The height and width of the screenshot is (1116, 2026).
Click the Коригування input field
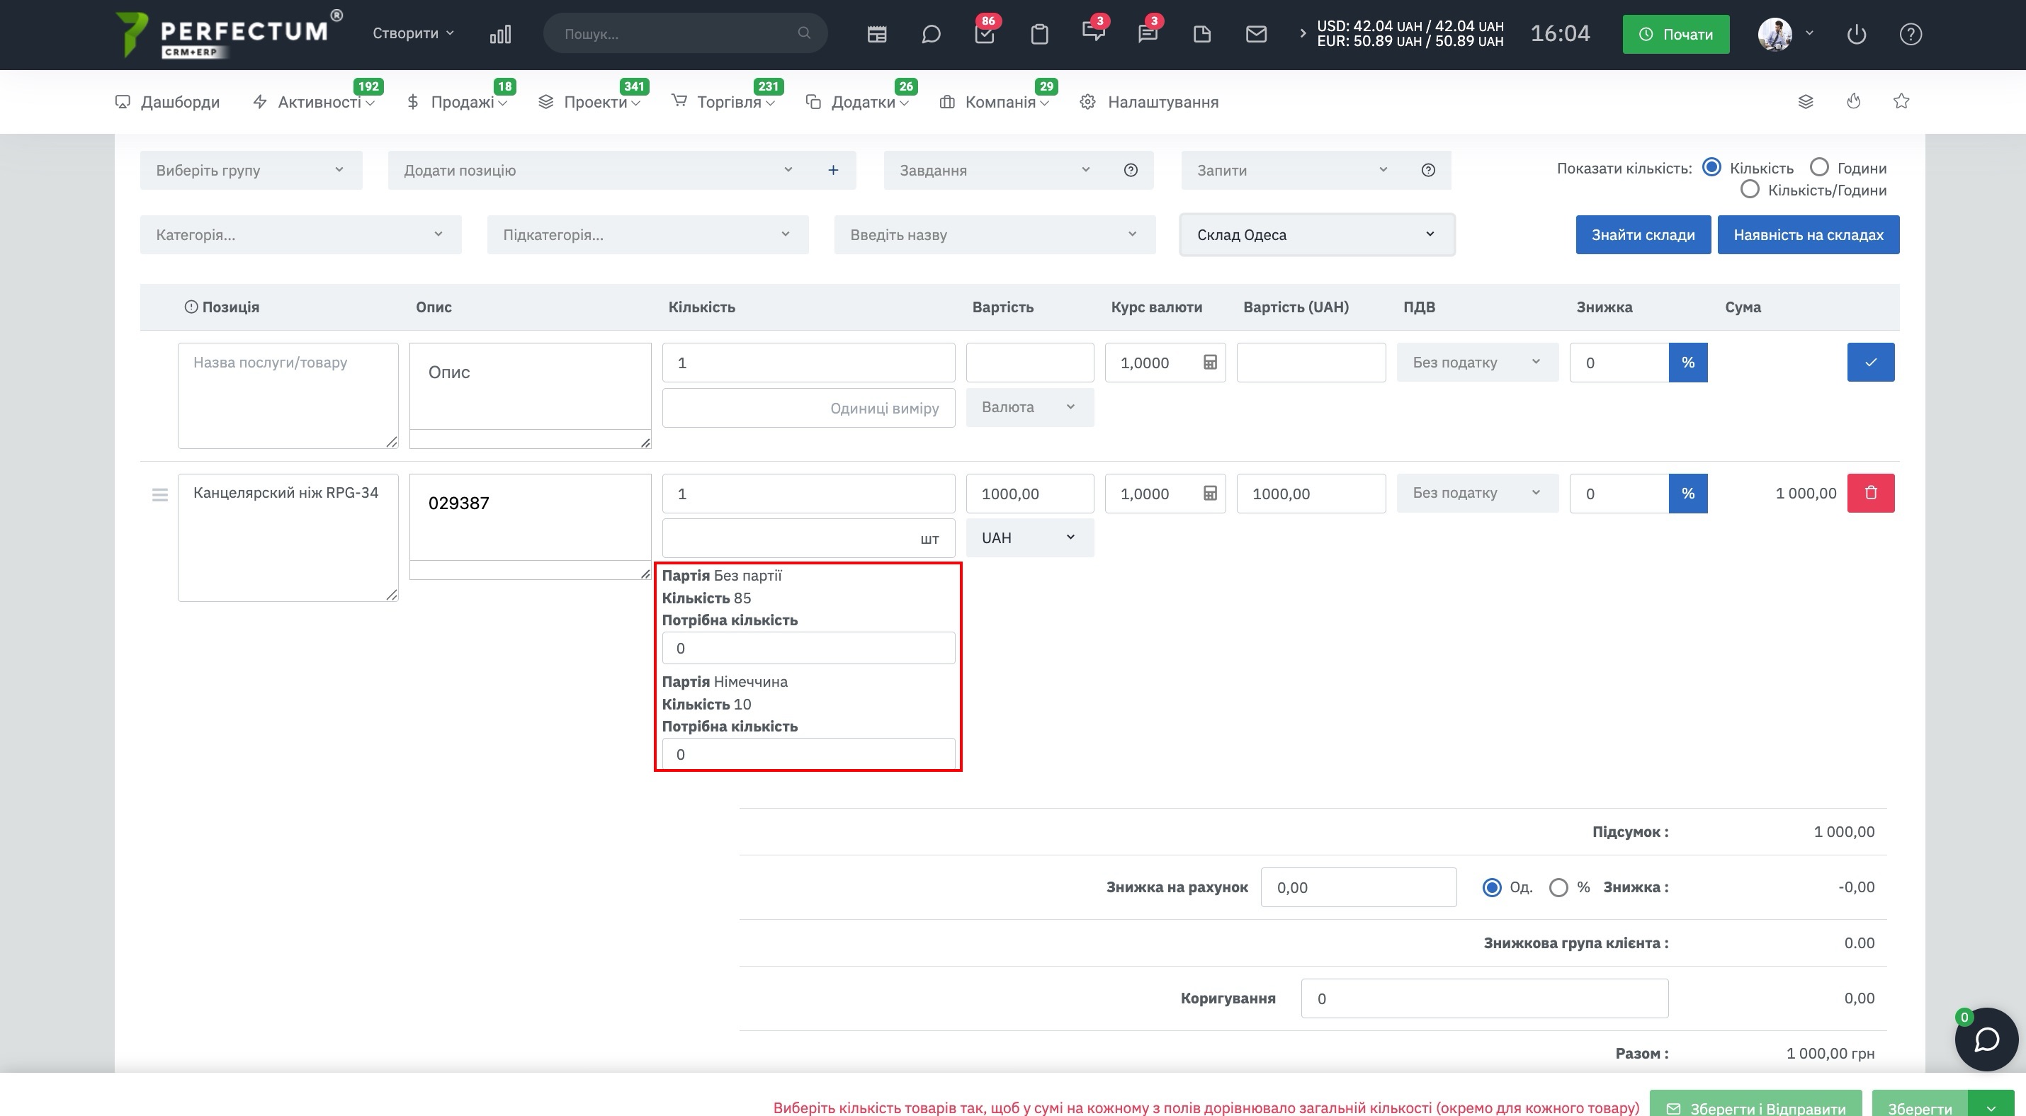(1484, 998)
